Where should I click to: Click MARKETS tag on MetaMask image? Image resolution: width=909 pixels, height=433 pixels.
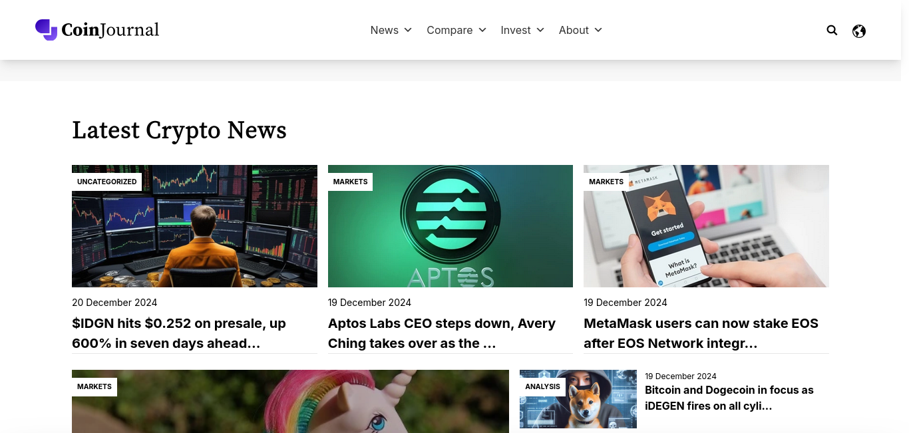point(606,182)
